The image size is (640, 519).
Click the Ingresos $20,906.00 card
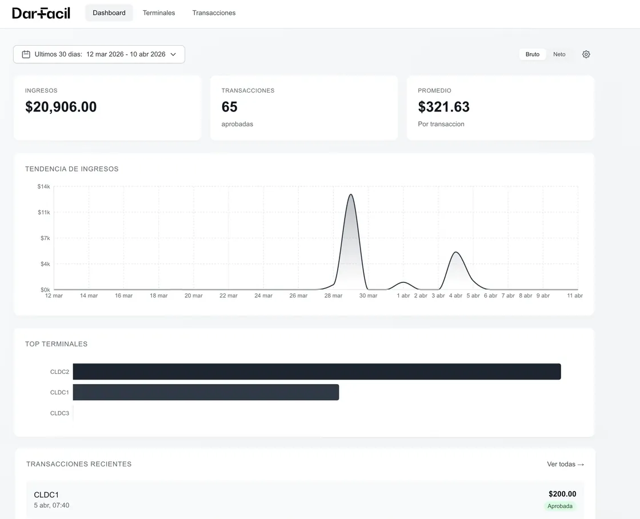pos(107,108)
